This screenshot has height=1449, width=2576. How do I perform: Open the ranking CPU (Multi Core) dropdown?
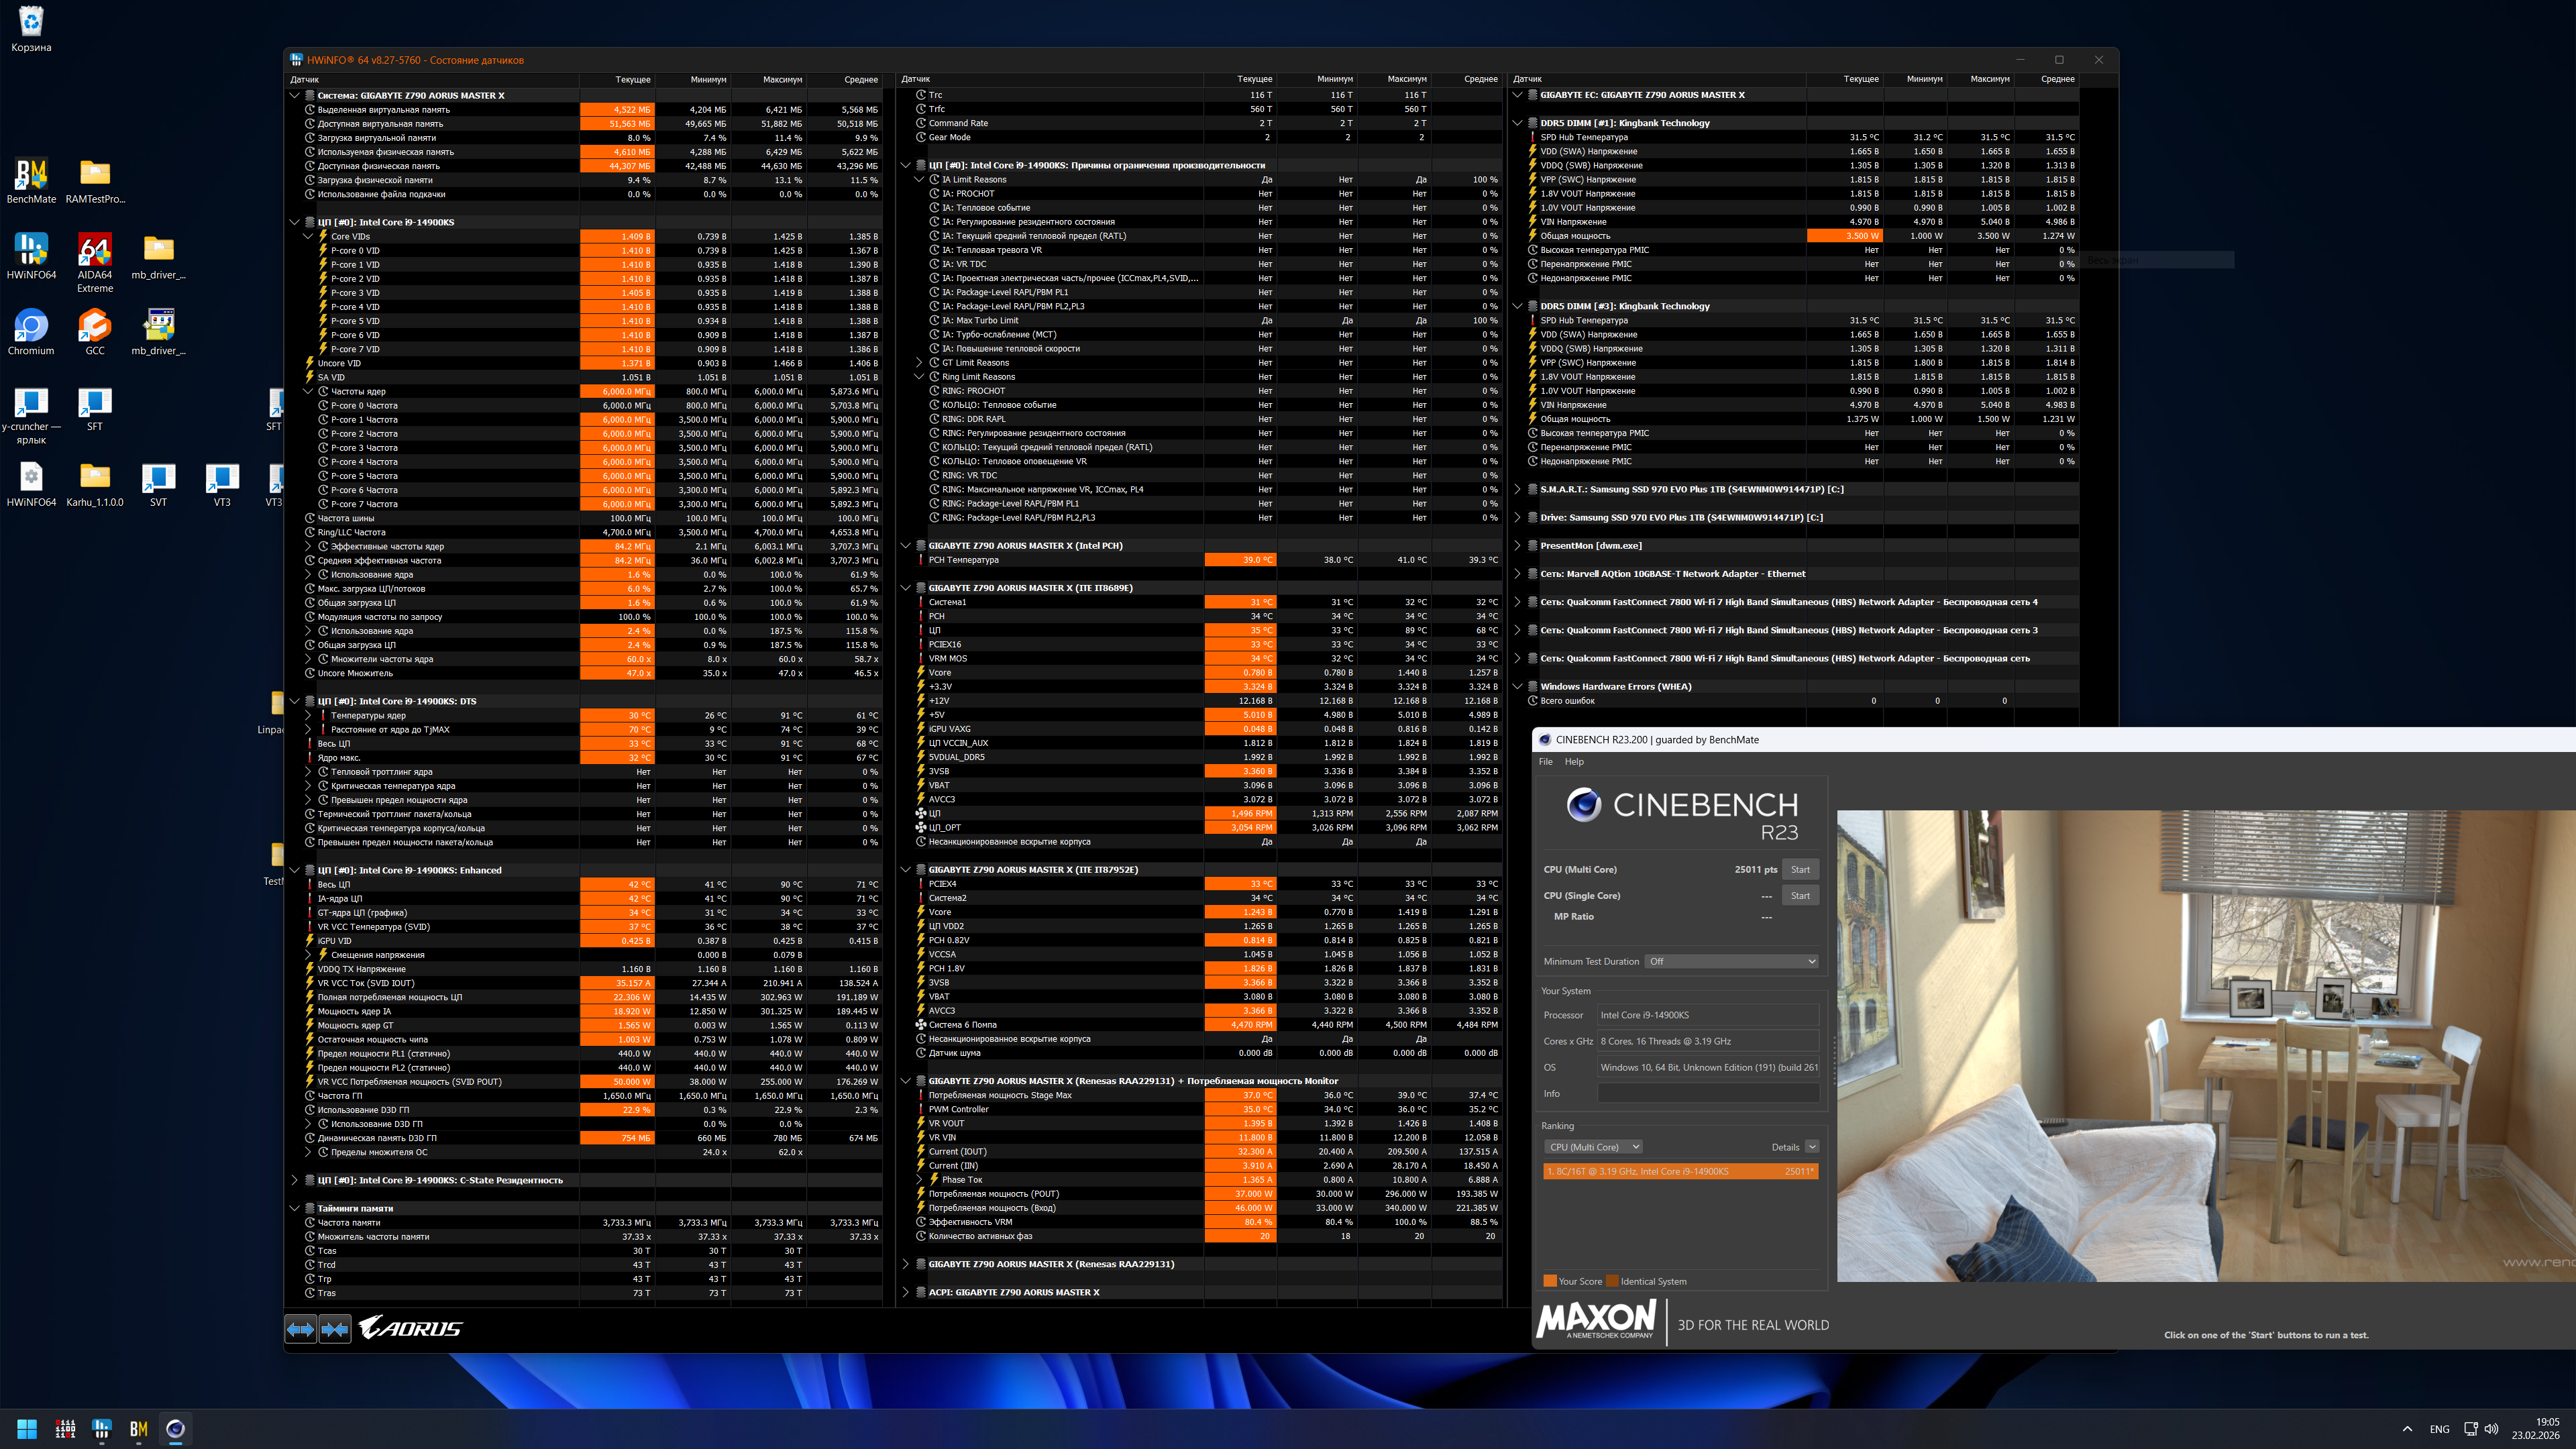point(1593,1147)
